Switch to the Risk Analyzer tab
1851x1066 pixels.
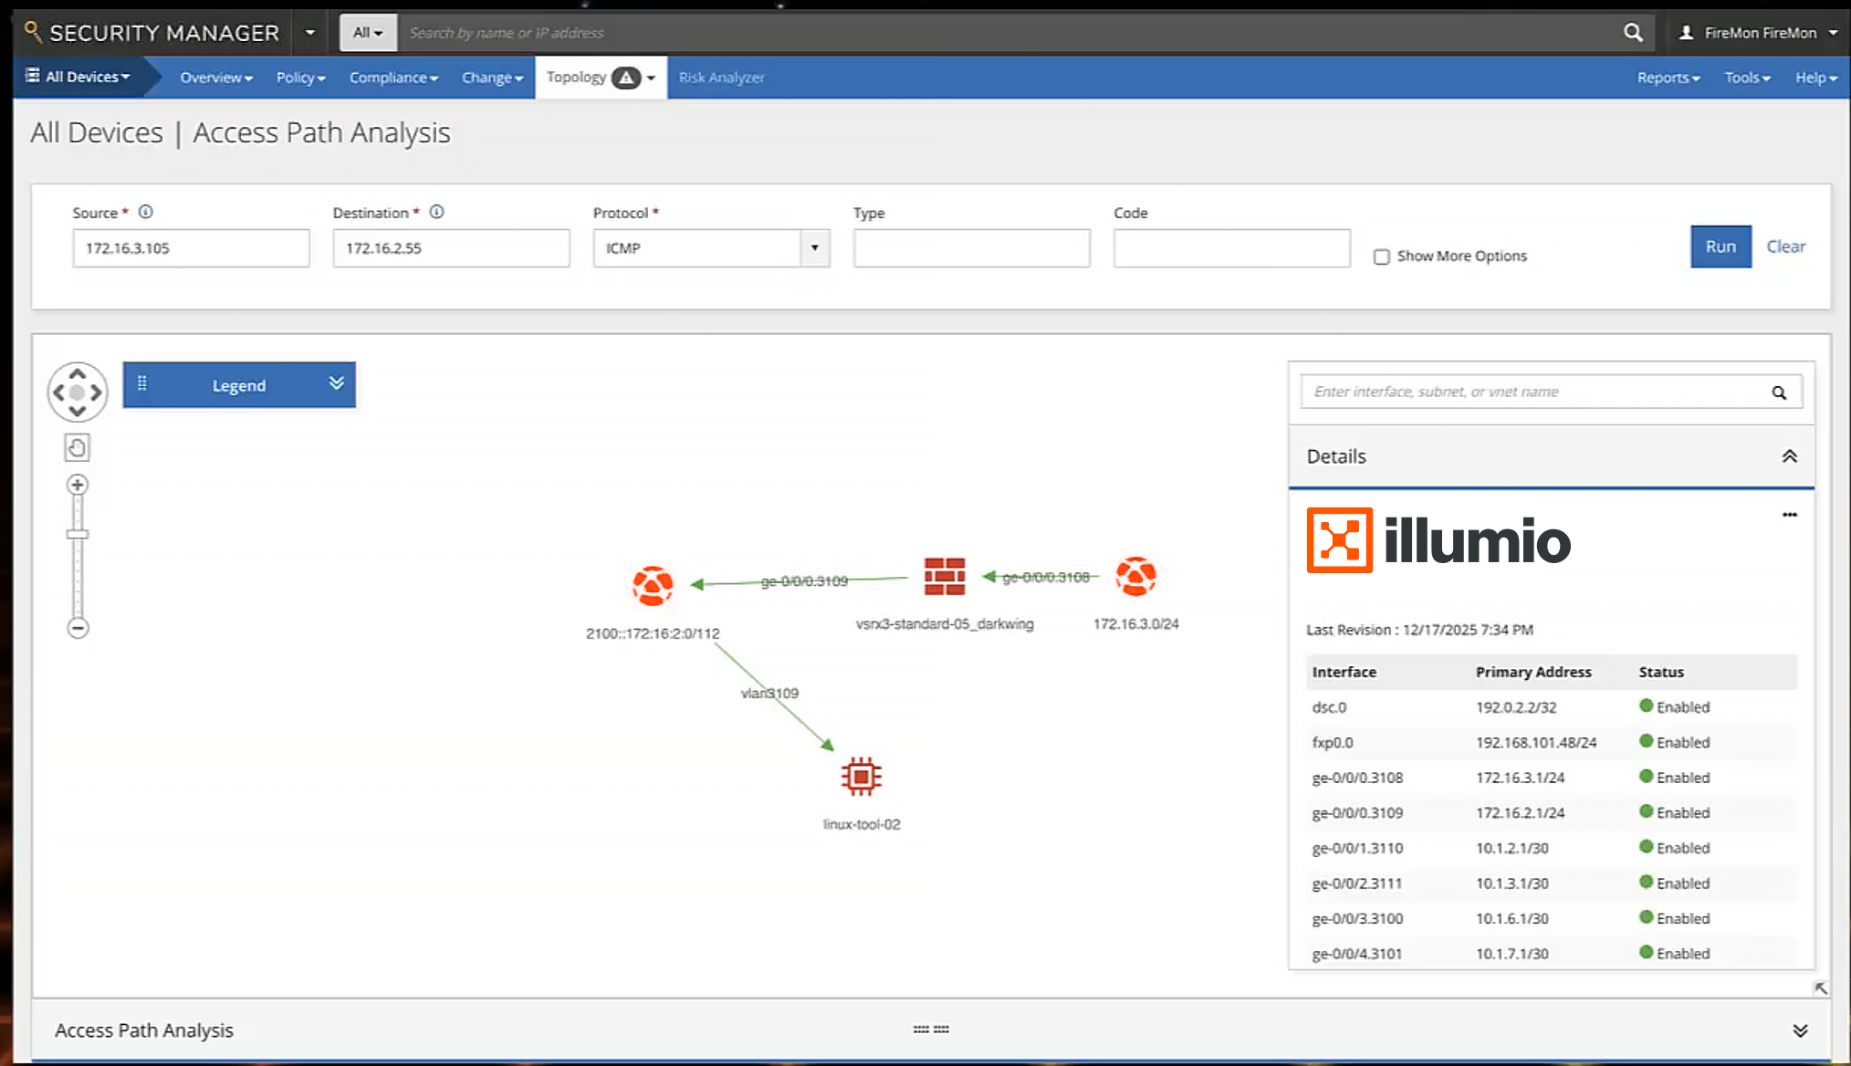click(x=721, y=78)
